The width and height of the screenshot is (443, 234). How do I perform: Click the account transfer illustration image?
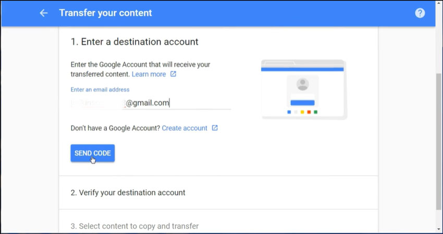click(304, 89)
